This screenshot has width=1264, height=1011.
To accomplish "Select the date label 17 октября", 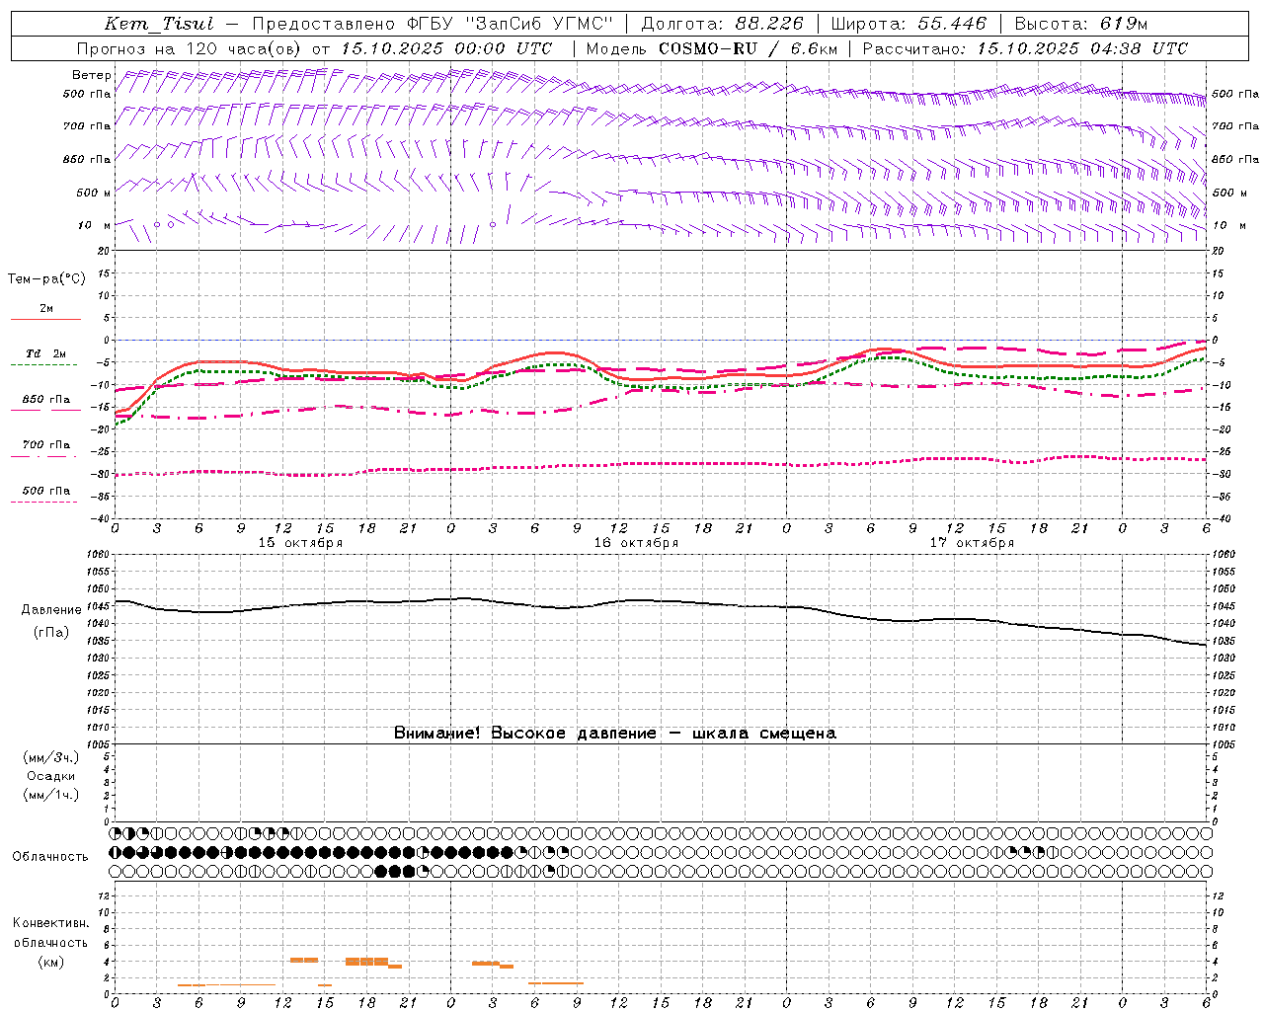I will (972, 543).
